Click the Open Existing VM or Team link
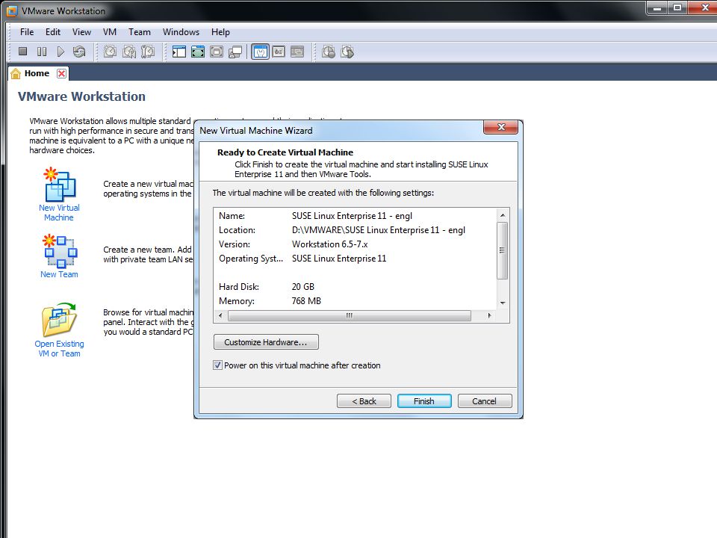 60,349
